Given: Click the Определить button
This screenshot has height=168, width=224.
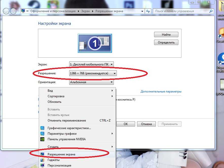Looking at the screenshot, I should [166, 42].
